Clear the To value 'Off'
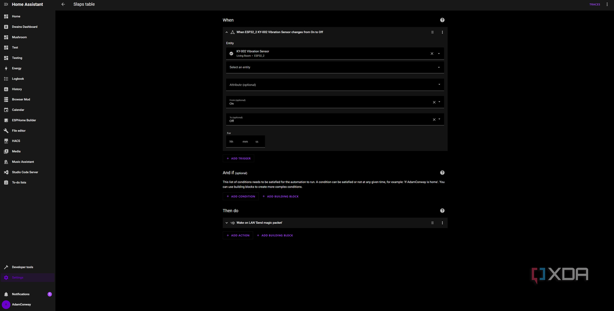 pos(434,120)
